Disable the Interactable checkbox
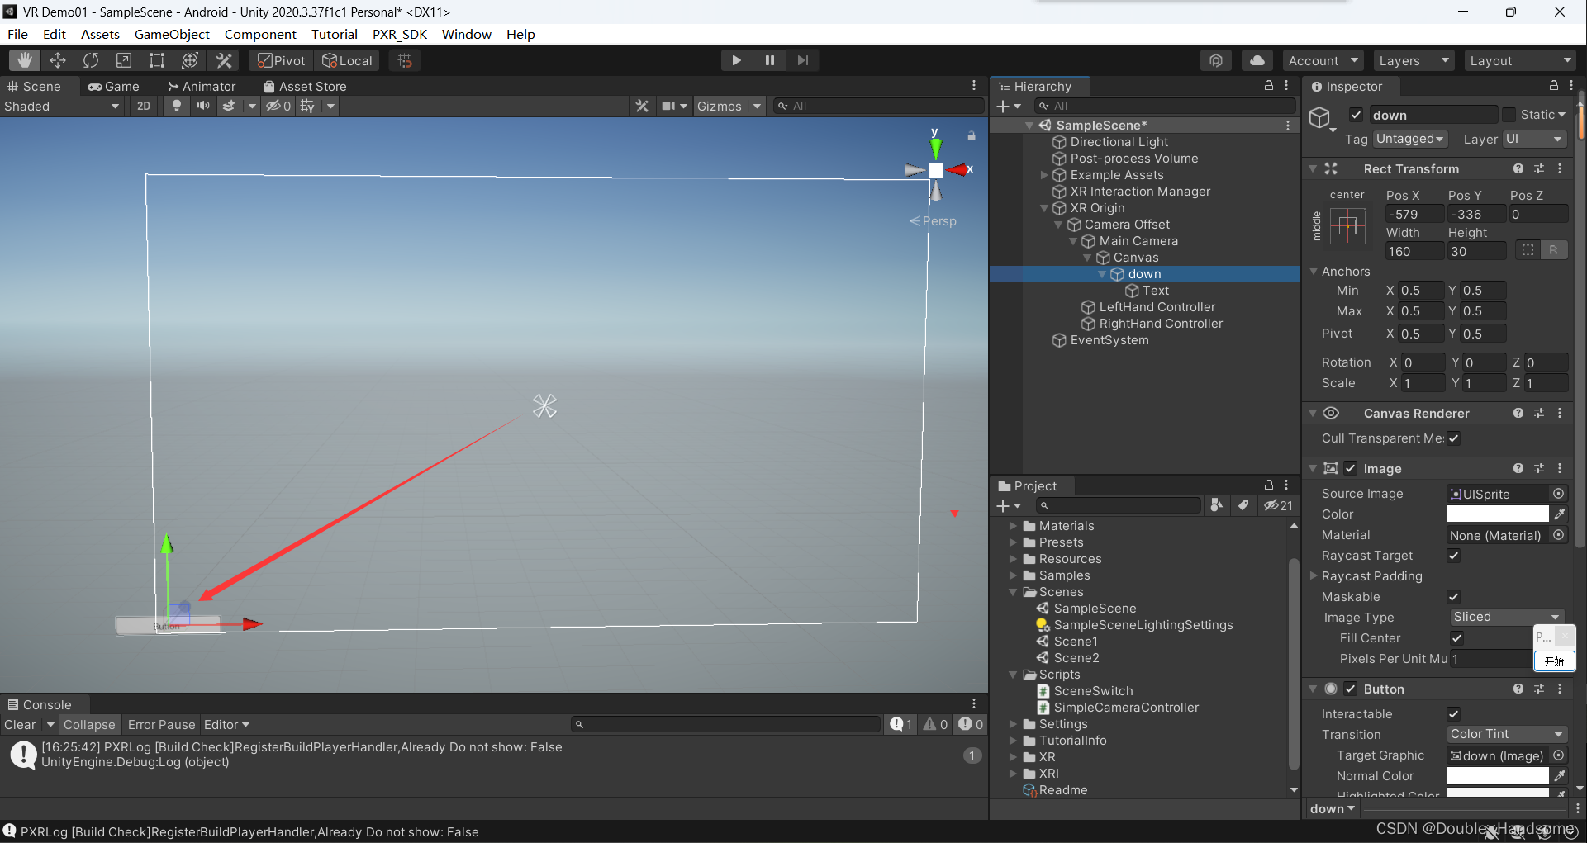Screen dimensions: 1587x843 [1454, 714]
